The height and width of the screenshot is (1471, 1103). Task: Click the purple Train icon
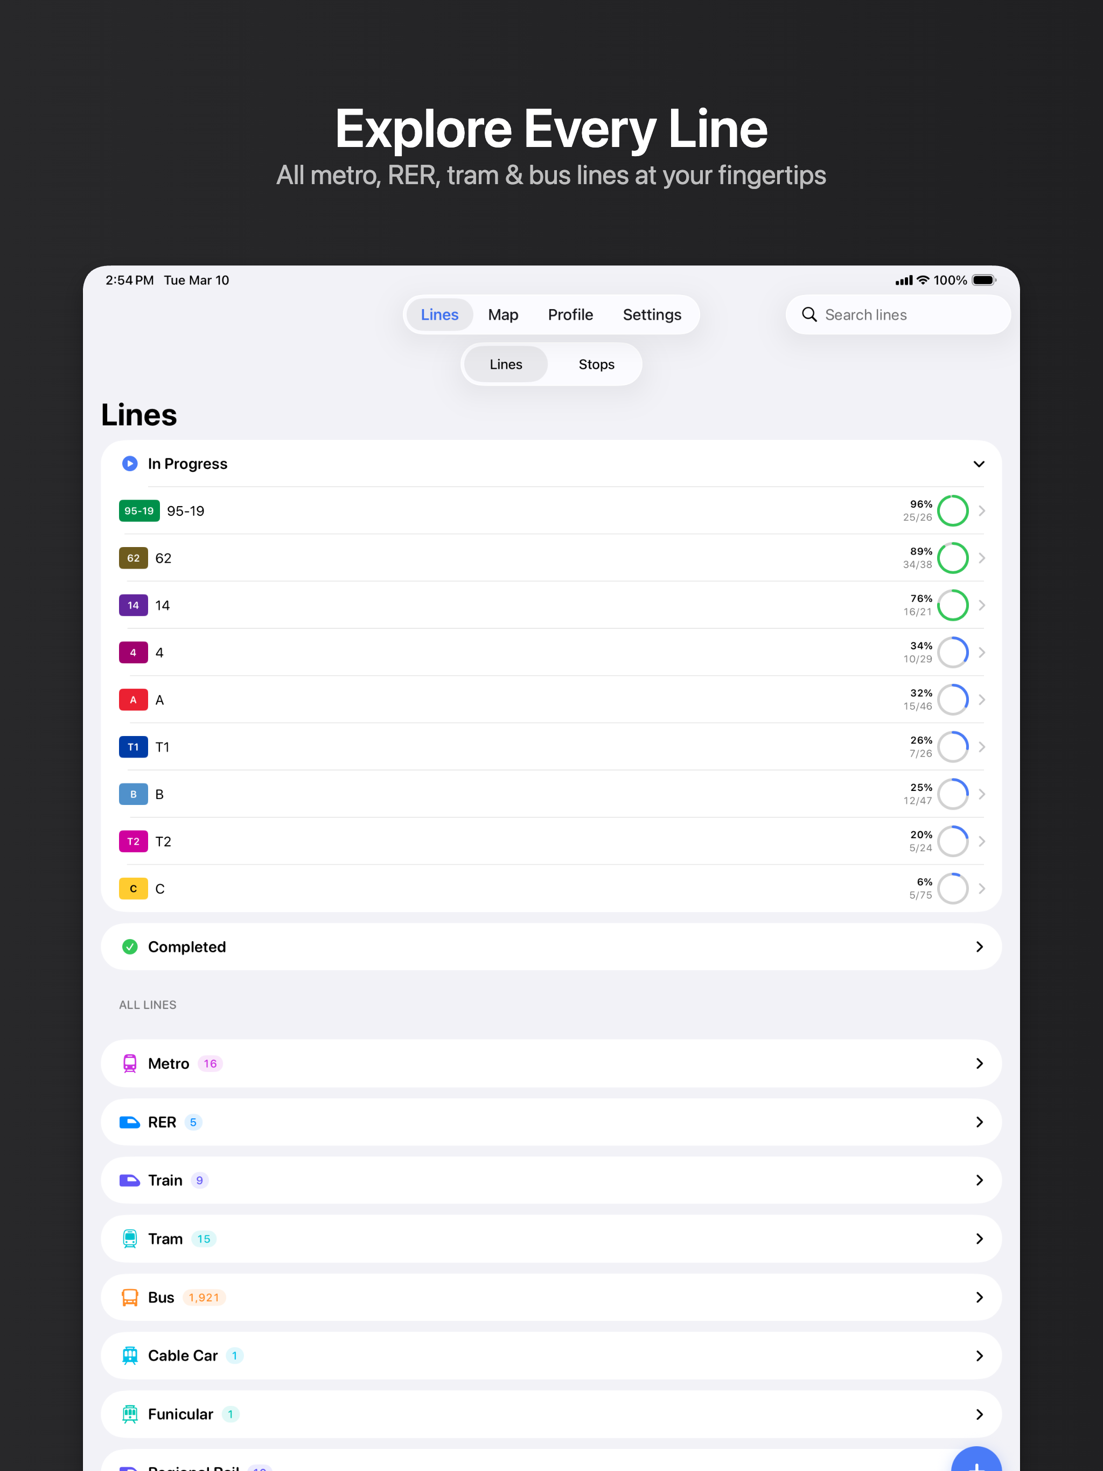[x=130, y=1180]
